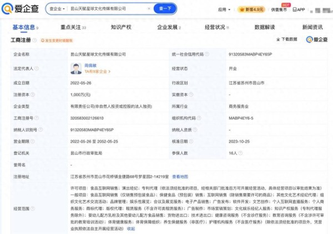Click help icon next to 组织机构代码

click(199, 118)
